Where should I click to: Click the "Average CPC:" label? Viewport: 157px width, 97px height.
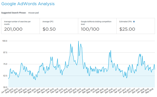coord(48,22)
